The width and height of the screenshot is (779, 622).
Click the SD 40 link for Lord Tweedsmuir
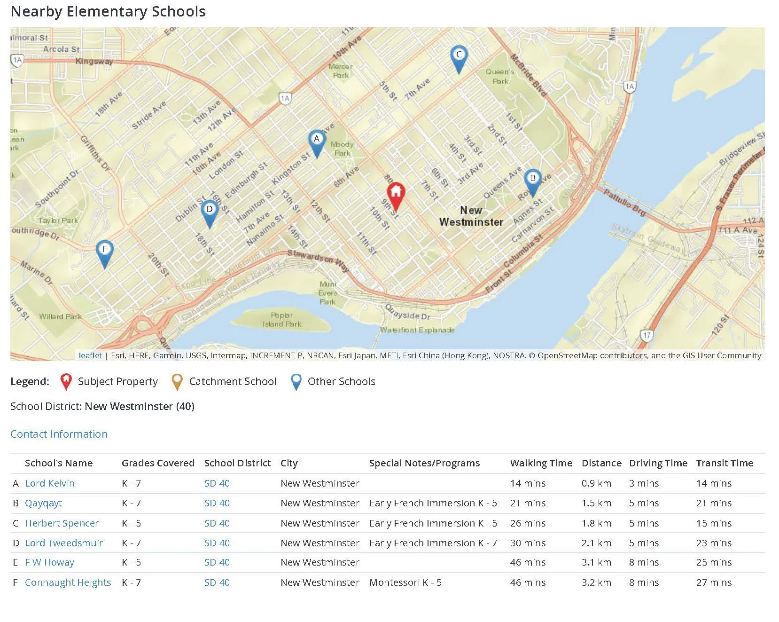pos(217,543)
